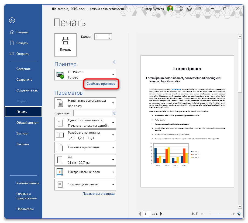
Task: Go to previous preview page arrow
Action: click(x=140, y=214)
